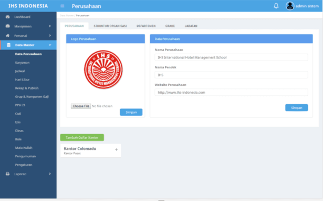Click Choose File button for logo
Viewport: 323px width, 201px height.
pyautogui.click(x=81, y=106)
